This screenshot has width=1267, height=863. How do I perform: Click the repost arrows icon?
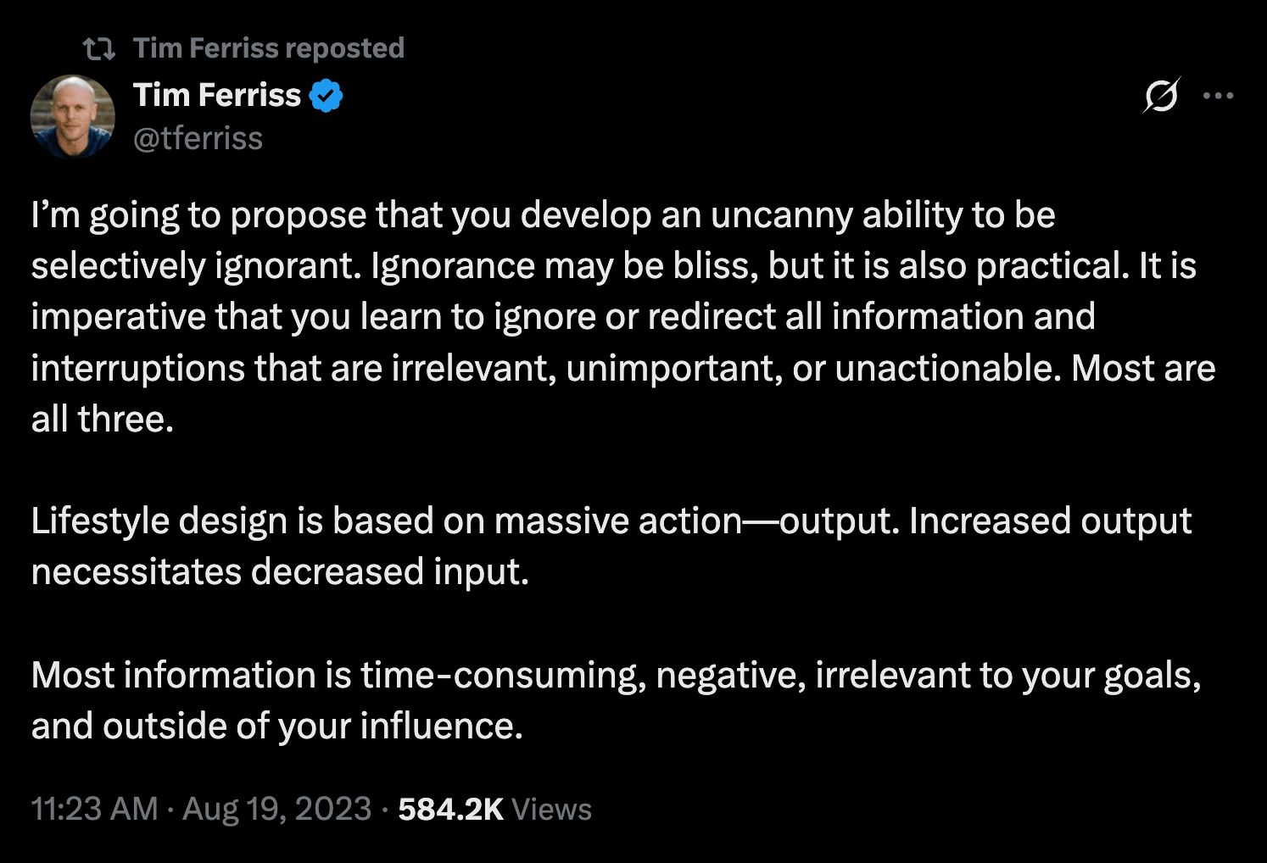pos(99,49)
